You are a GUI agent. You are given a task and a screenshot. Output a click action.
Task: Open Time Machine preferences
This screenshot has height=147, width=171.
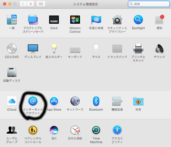point(96,130)
